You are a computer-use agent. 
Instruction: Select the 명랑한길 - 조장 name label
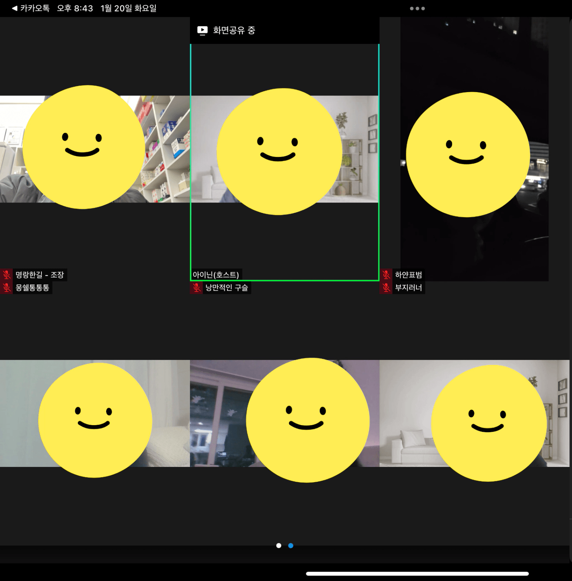40,275
